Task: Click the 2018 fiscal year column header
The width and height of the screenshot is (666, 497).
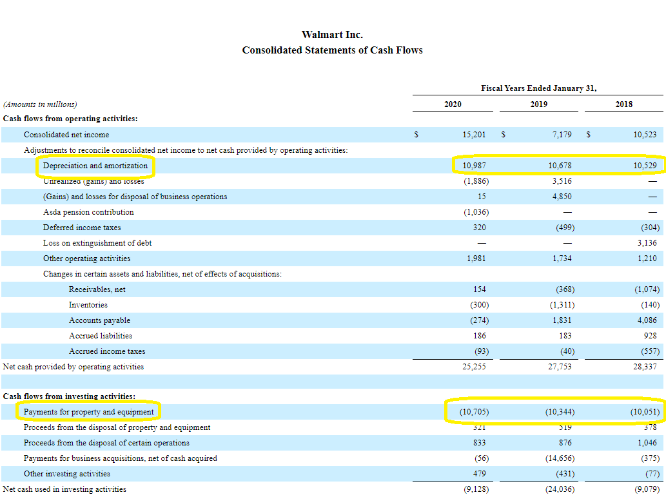Action: tap(623, 104)
